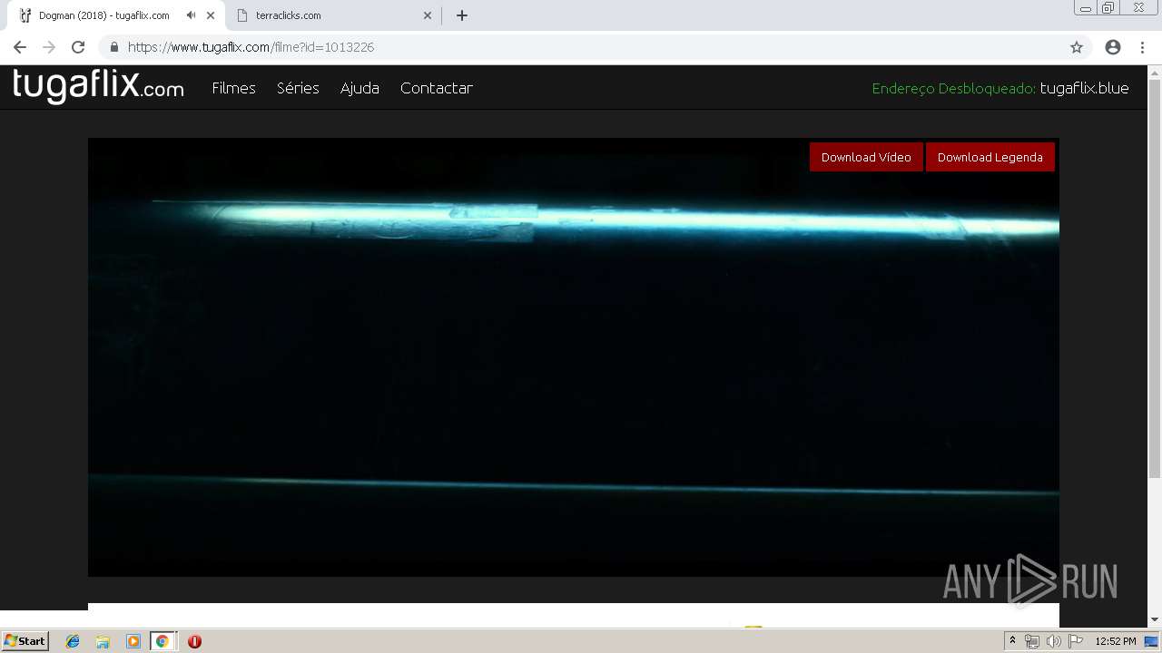The height and width of the screenshot is (653, 1162).
Task: Open a new browser tab
Action: 462,15
